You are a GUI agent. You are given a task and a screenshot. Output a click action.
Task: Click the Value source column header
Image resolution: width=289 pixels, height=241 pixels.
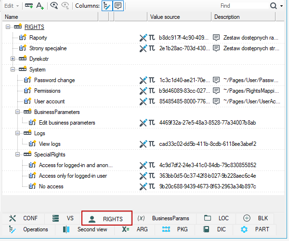(x=179, y=17)
